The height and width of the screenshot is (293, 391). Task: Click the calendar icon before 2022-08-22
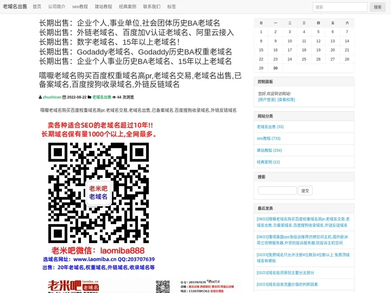click(64, 97)
